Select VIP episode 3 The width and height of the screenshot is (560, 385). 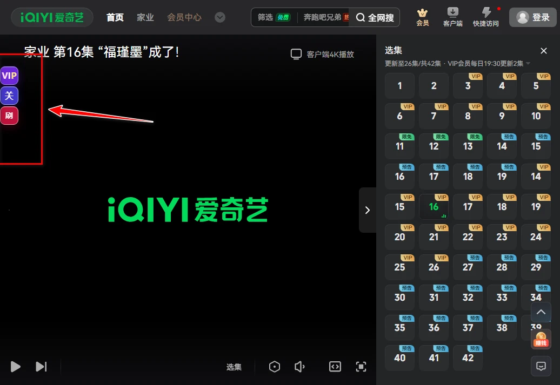click(468, 86)
